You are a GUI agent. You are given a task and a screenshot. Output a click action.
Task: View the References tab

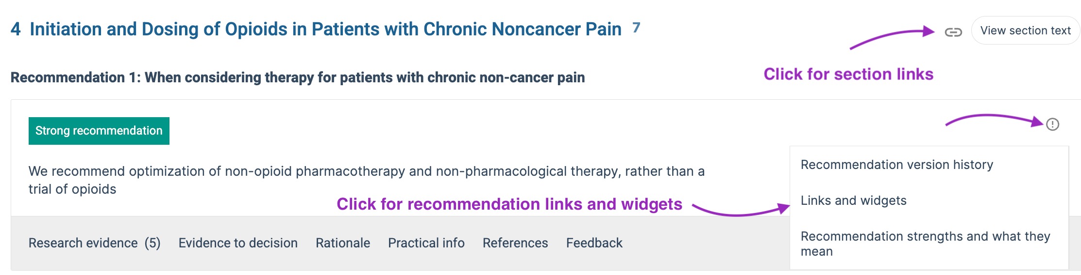point(515,243)
